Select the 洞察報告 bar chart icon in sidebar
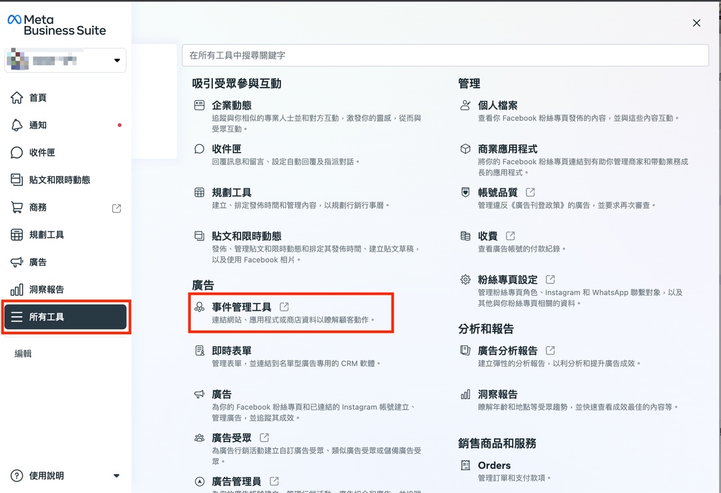The width and height of the screenshot is (721, 493). pyautogui.click(x=17, y=290)
